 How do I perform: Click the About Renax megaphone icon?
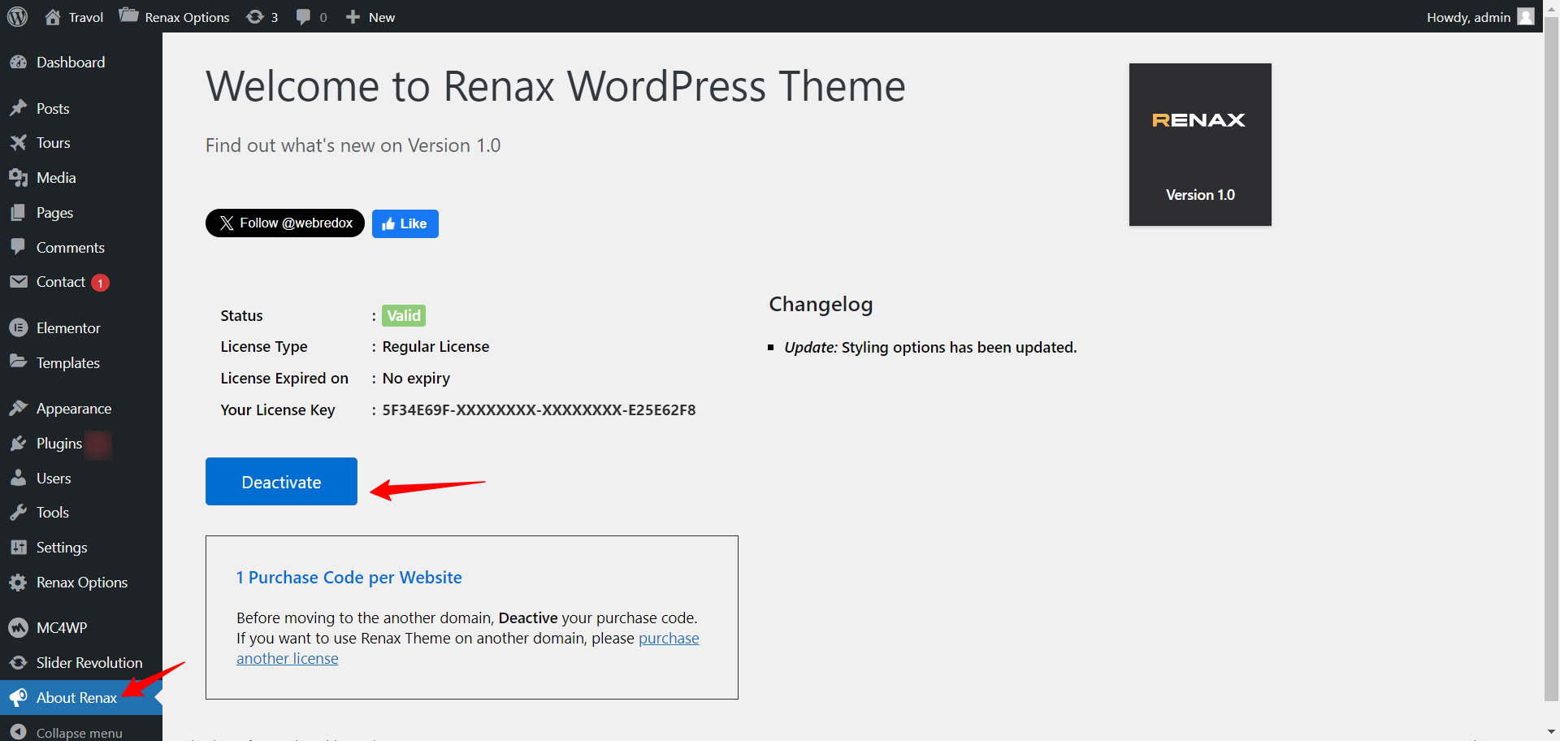pyautogui.click(x=18, y=698)
